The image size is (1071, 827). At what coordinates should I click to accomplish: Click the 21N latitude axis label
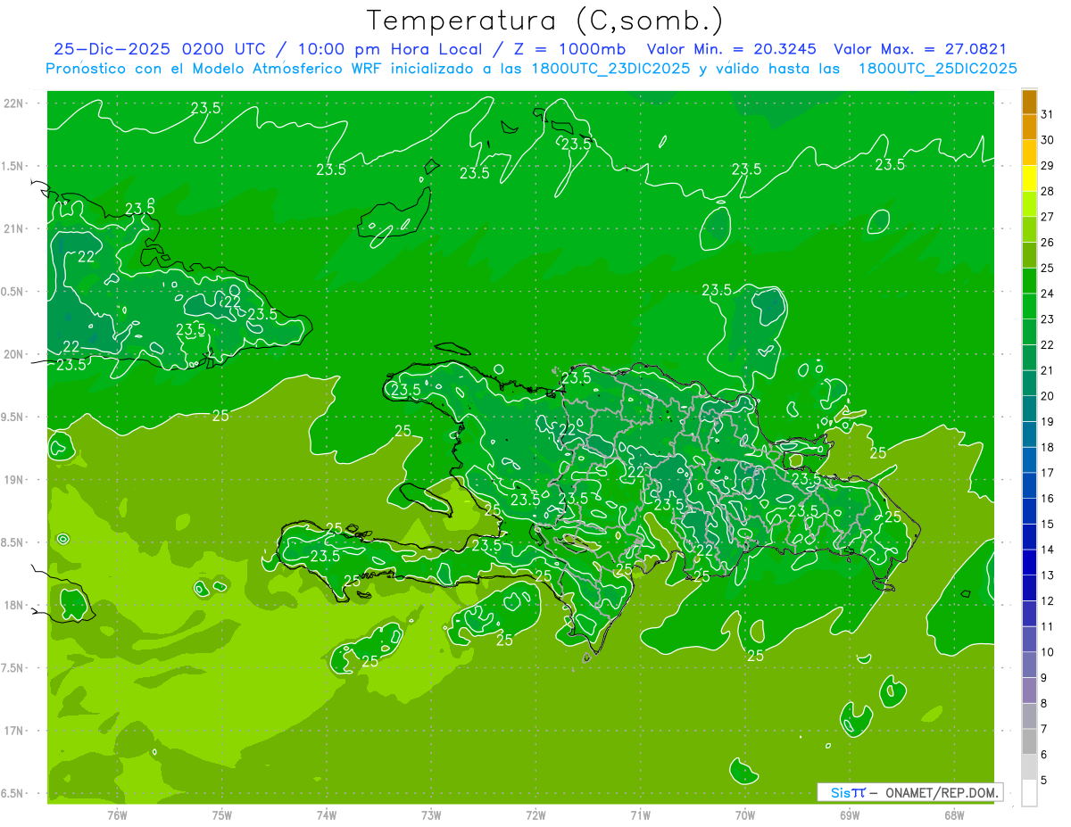[x=12, y=228]
